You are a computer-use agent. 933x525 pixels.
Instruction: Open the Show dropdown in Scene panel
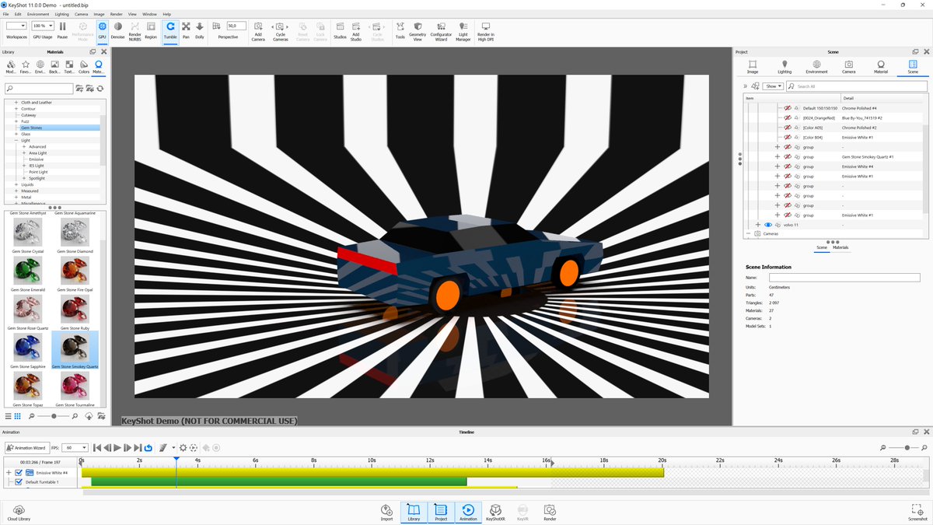(x=773, y=86)
